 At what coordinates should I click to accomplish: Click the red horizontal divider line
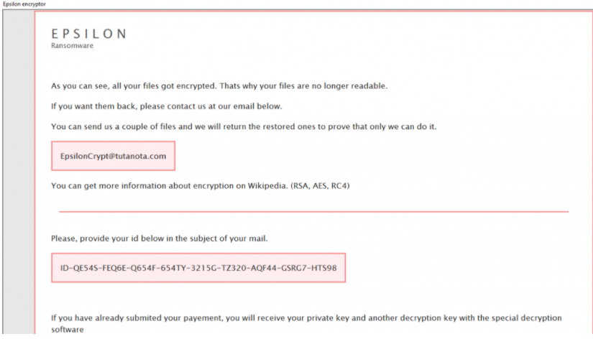coord(313,212)
